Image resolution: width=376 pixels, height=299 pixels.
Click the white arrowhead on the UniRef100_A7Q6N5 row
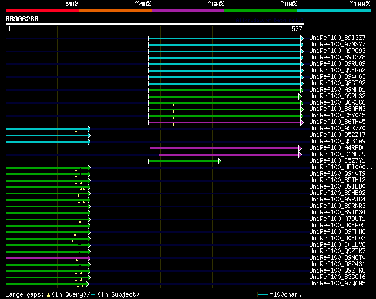(x=88, y=284)
